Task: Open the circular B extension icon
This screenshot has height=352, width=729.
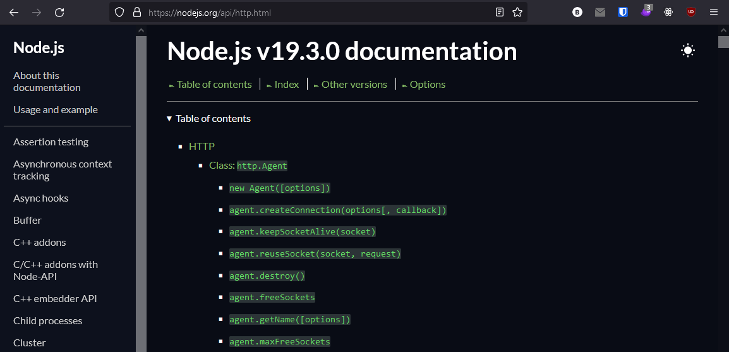Action: click(x=577, y=13)
